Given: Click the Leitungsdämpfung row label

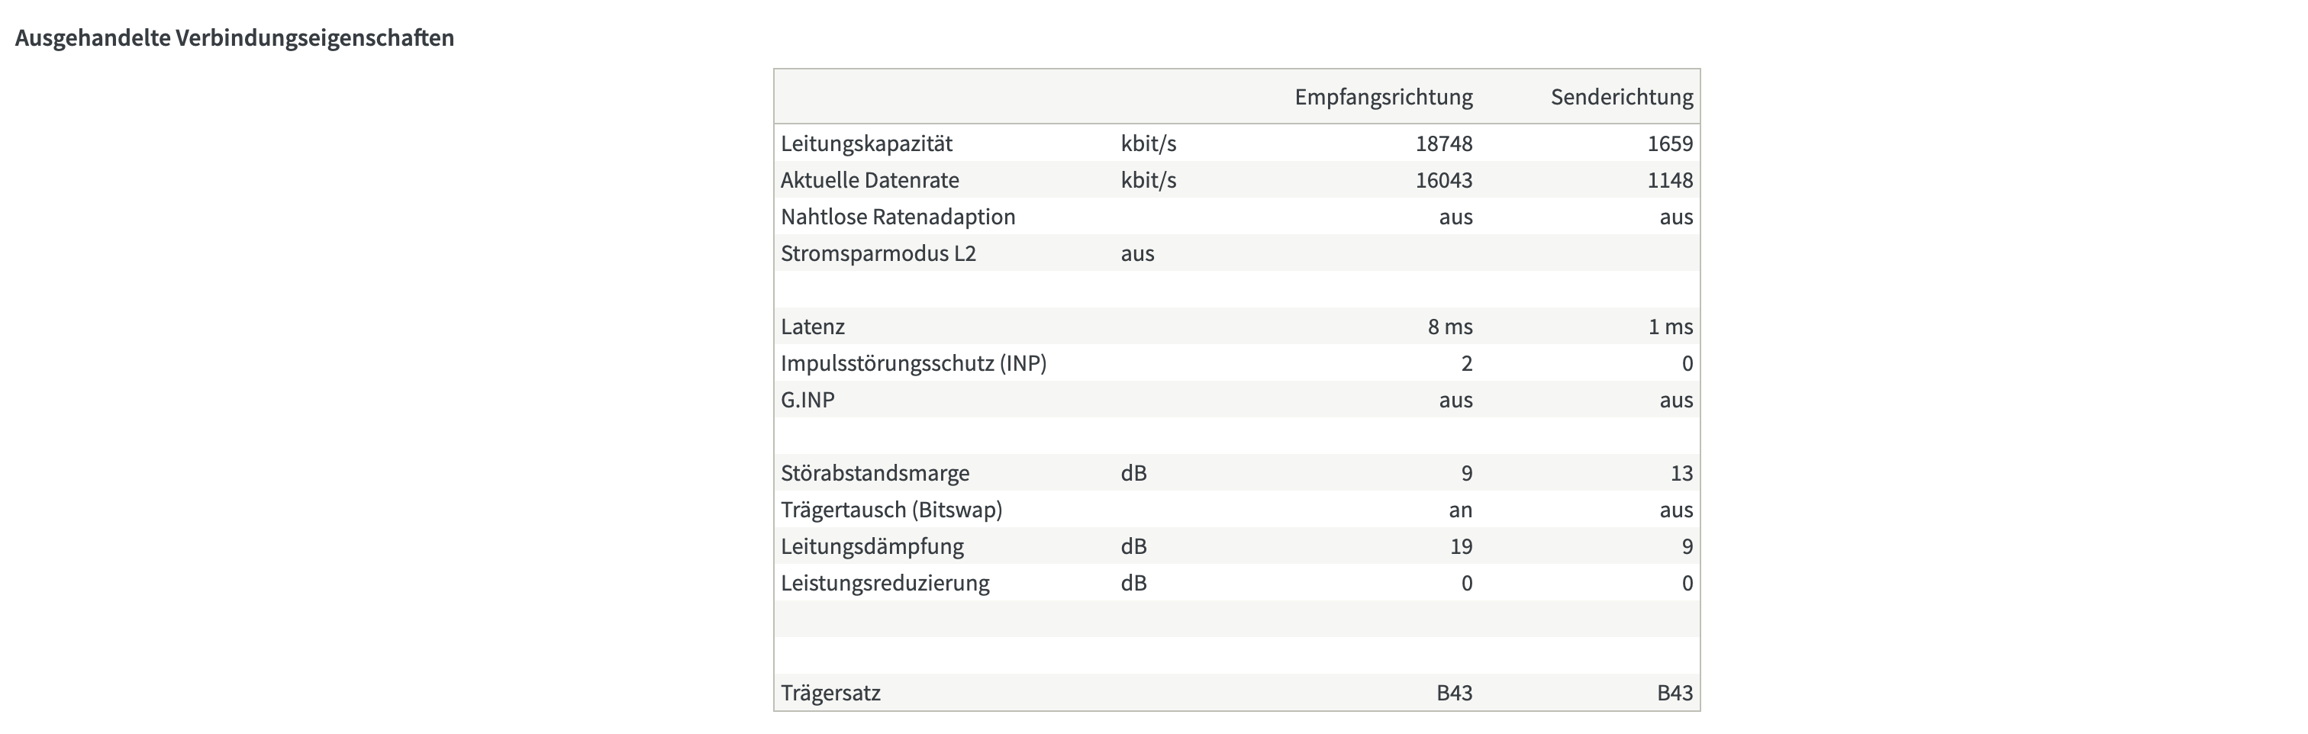Looking at the screenshot, I should [872, 546].
